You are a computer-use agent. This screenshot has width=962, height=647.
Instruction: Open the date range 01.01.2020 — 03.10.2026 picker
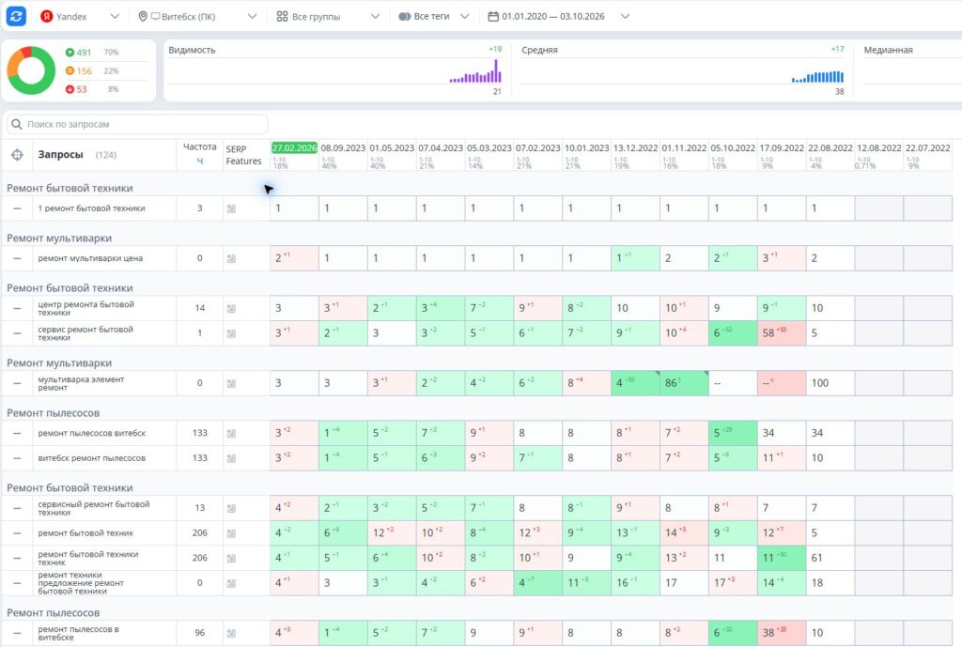(559, 17)
